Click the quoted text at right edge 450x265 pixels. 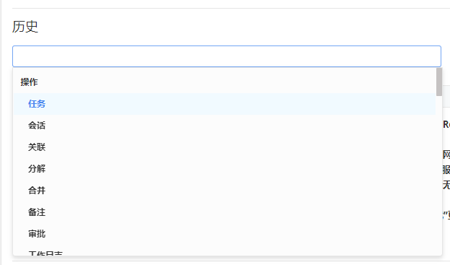coord(446,215)
